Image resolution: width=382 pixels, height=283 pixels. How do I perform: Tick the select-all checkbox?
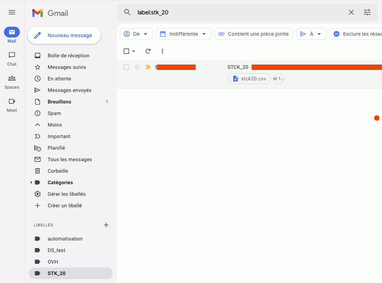(126, 51)
